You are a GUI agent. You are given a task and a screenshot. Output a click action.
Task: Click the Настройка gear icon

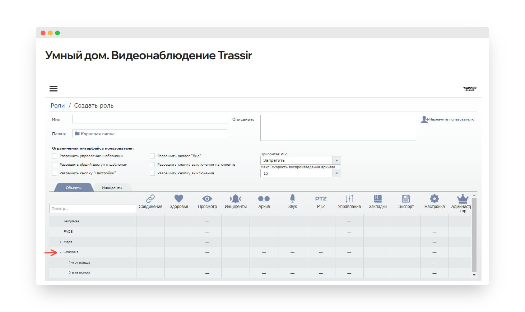click(435, 199)
